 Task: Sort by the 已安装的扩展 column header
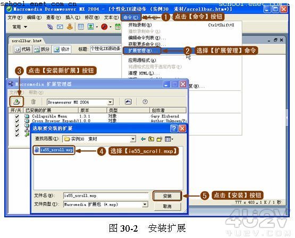(x=51, y=110)
